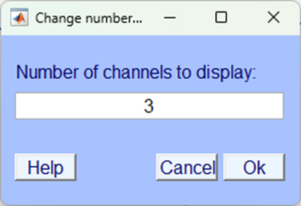Viewport: 301px width, 206px height.
Task: Minimize the Change number dialog window
Action: click(x=169, y=18)
